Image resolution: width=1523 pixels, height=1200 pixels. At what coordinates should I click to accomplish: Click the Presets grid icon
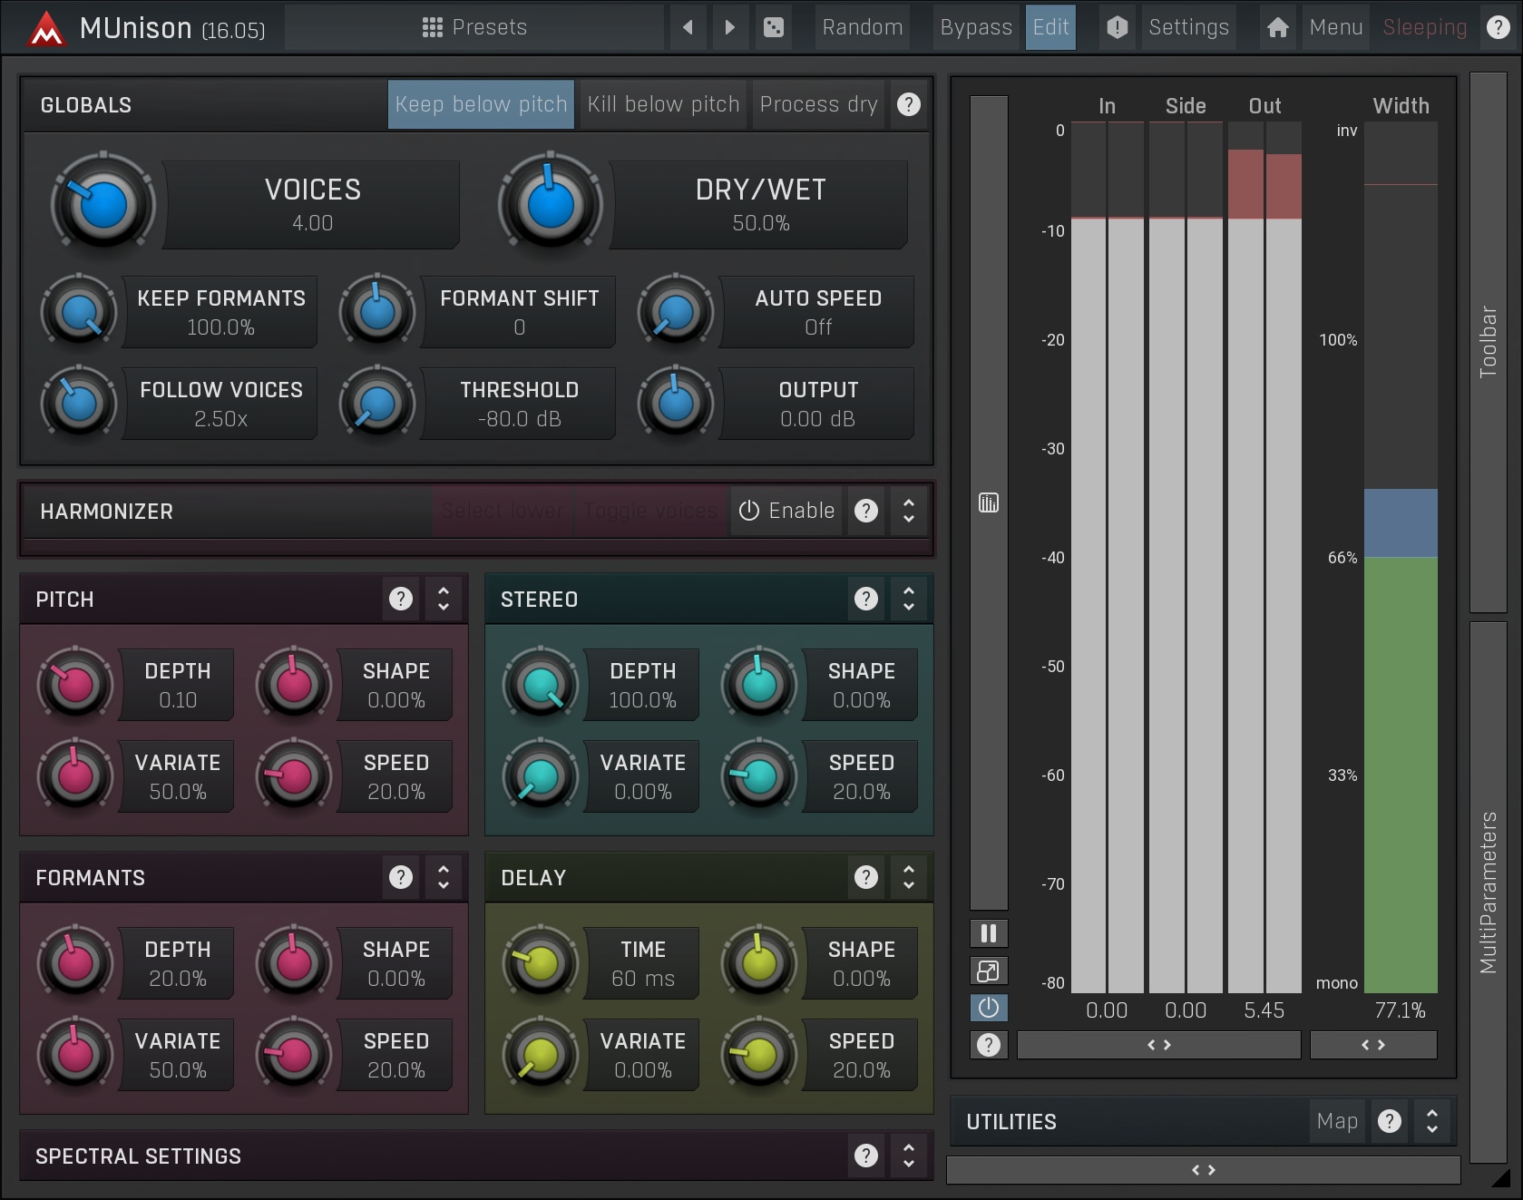[433, 27]
